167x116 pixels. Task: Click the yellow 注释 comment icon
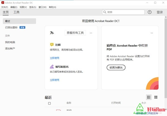(52, 45)
